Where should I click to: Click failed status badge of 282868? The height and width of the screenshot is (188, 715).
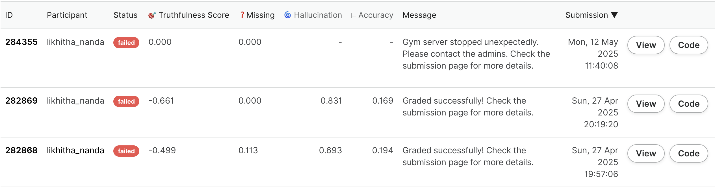coord(126,151)
